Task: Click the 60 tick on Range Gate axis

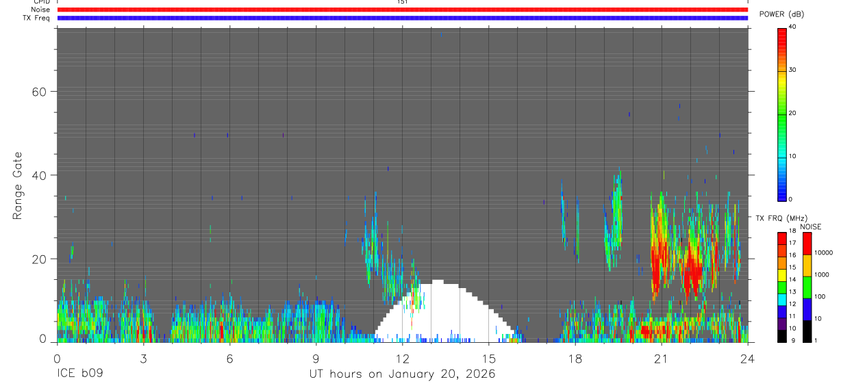Action: 41,92
